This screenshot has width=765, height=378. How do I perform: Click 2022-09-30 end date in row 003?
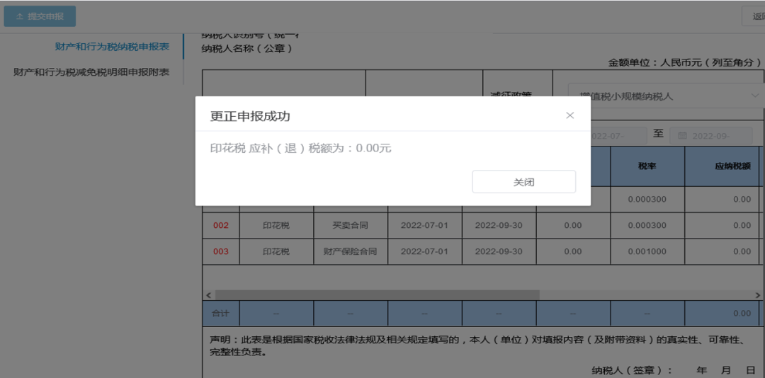pos(499,252)
